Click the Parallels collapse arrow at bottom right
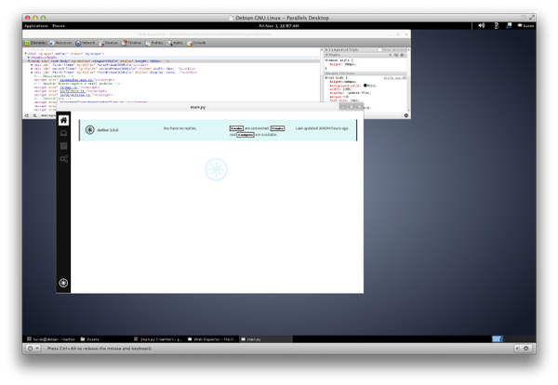The image size is (558, 385). click(x=517, y=349)
